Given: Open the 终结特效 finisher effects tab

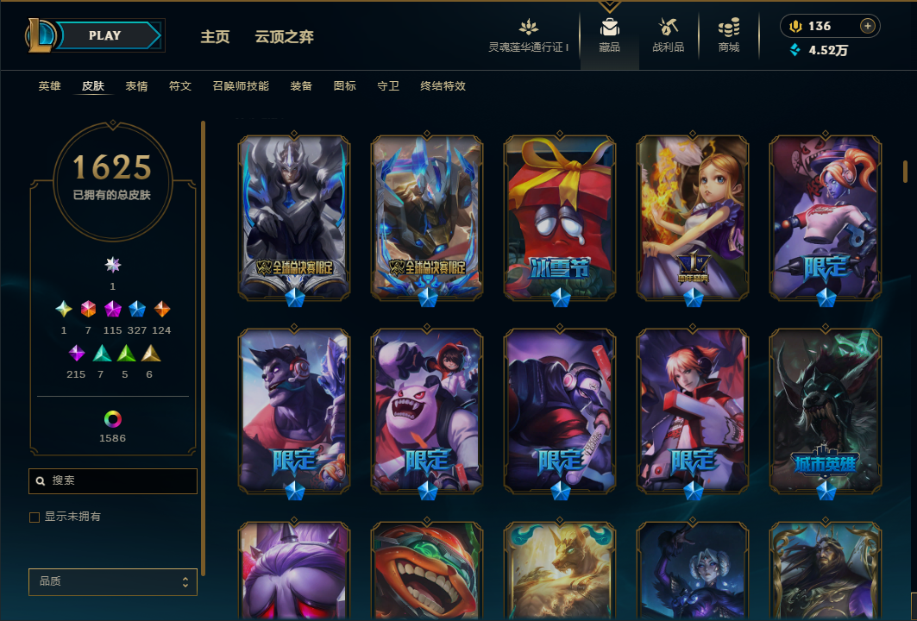Looking at the screenshot, I should pyautogui.click(x=443, y=86).
